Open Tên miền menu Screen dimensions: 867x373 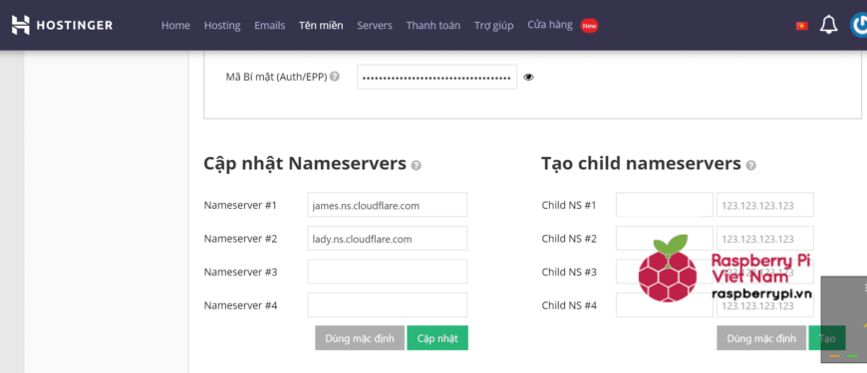[321, 26]
